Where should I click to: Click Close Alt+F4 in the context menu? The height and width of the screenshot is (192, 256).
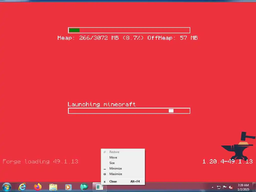(123, 181)
